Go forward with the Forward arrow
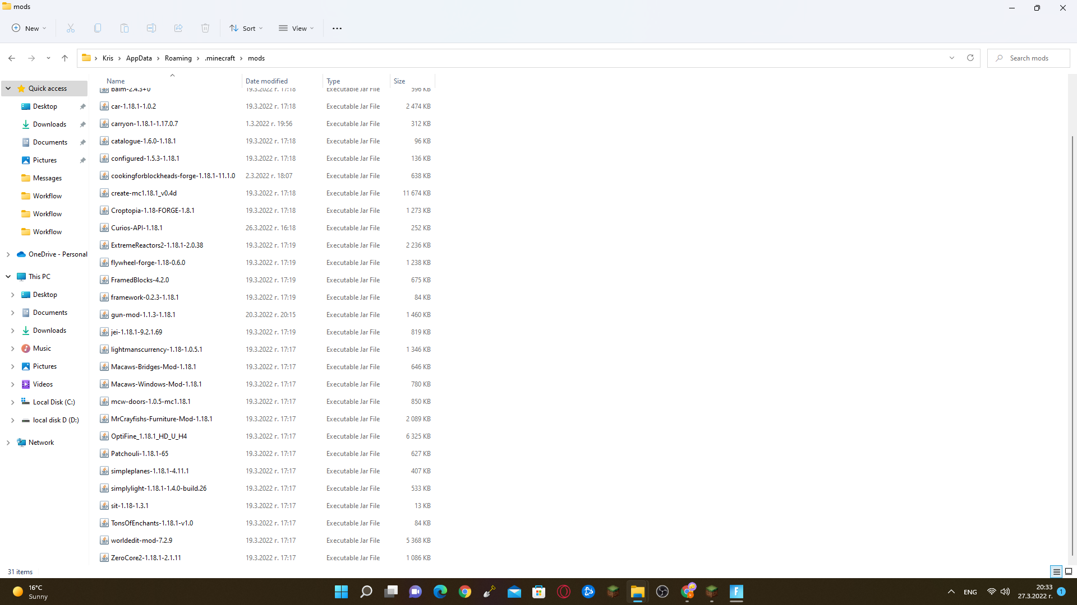The height and width of the screenshot is (605, 1077). pyautogui.click(x=31, y=58)
